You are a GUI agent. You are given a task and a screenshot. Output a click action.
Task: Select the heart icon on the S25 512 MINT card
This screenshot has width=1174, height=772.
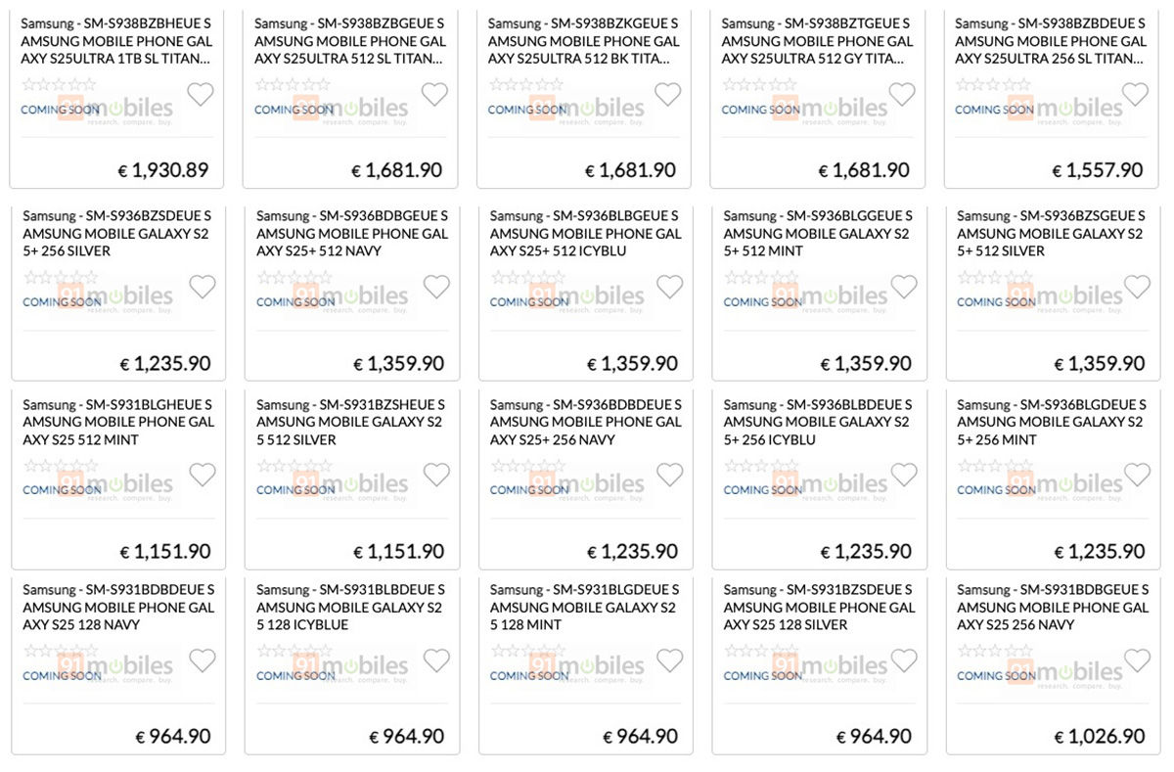pos(203,474)
